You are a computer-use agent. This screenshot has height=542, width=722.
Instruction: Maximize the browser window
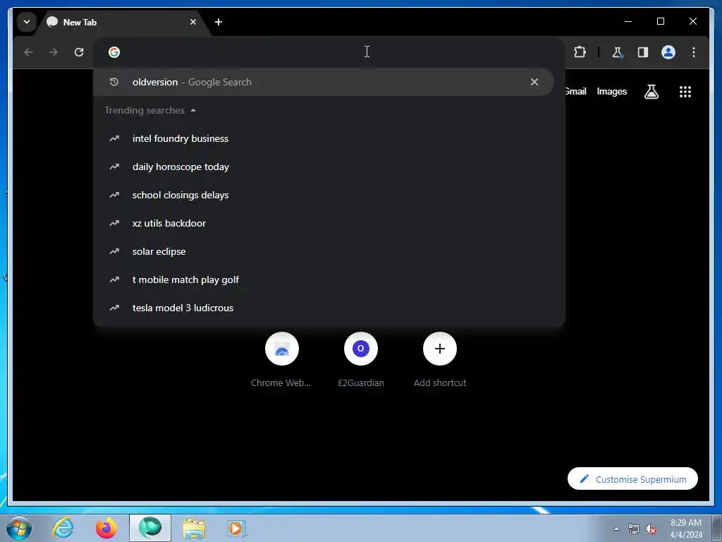(x=660, y=21)
